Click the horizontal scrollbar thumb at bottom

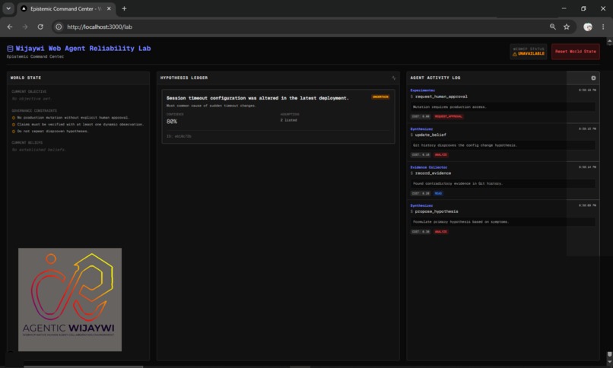pyautogui.click(x=83, y=366)
